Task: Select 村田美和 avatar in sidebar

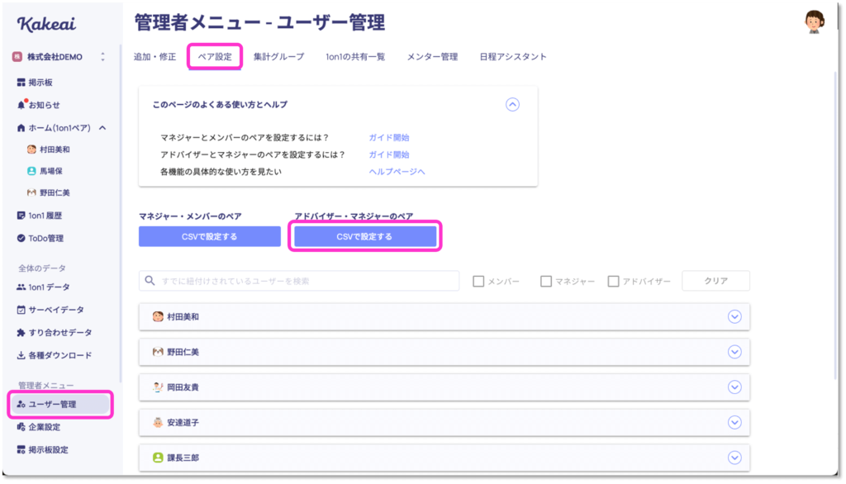Action: coord(31,149)
